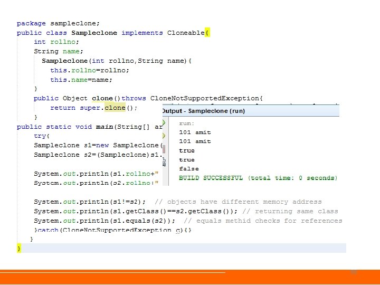
Task: Click the underlined 'clone' method name
Action: (102, 98)
